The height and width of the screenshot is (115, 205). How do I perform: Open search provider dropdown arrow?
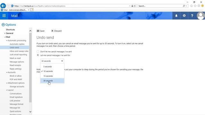tap(186, 6)
